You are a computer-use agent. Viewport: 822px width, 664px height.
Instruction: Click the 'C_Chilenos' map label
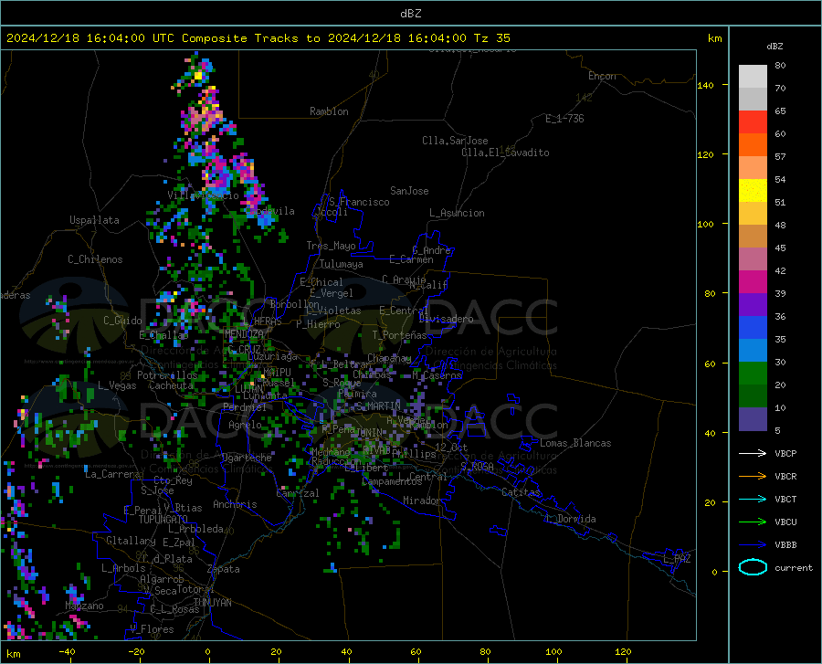[x=95, y=259]
